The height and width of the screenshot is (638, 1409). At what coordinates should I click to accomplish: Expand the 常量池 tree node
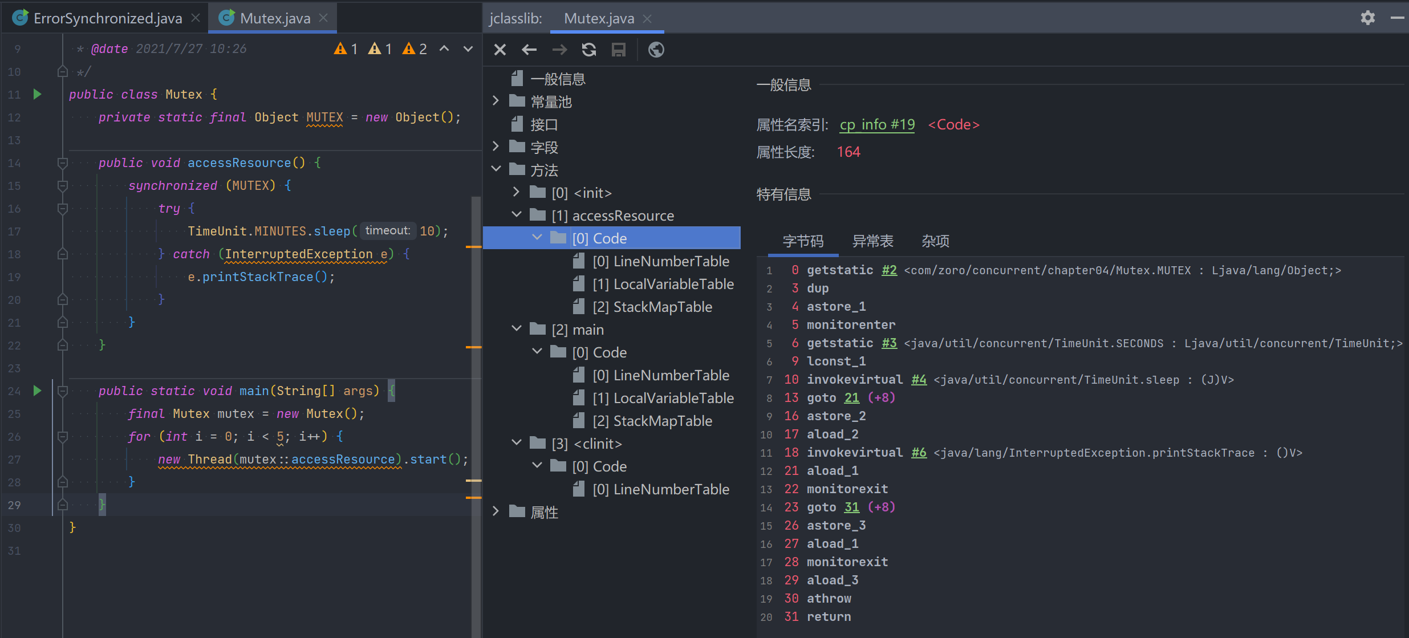pyautogui.click(x=496, y=101)
